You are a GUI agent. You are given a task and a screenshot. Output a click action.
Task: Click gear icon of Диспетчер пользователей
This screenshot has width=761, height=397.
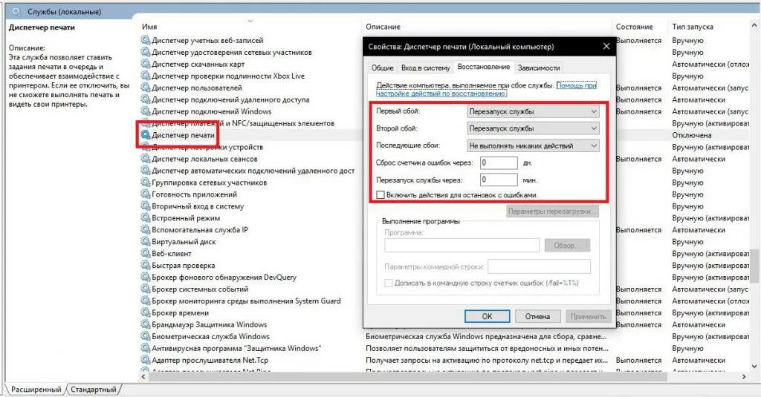(x=146, y=88)
